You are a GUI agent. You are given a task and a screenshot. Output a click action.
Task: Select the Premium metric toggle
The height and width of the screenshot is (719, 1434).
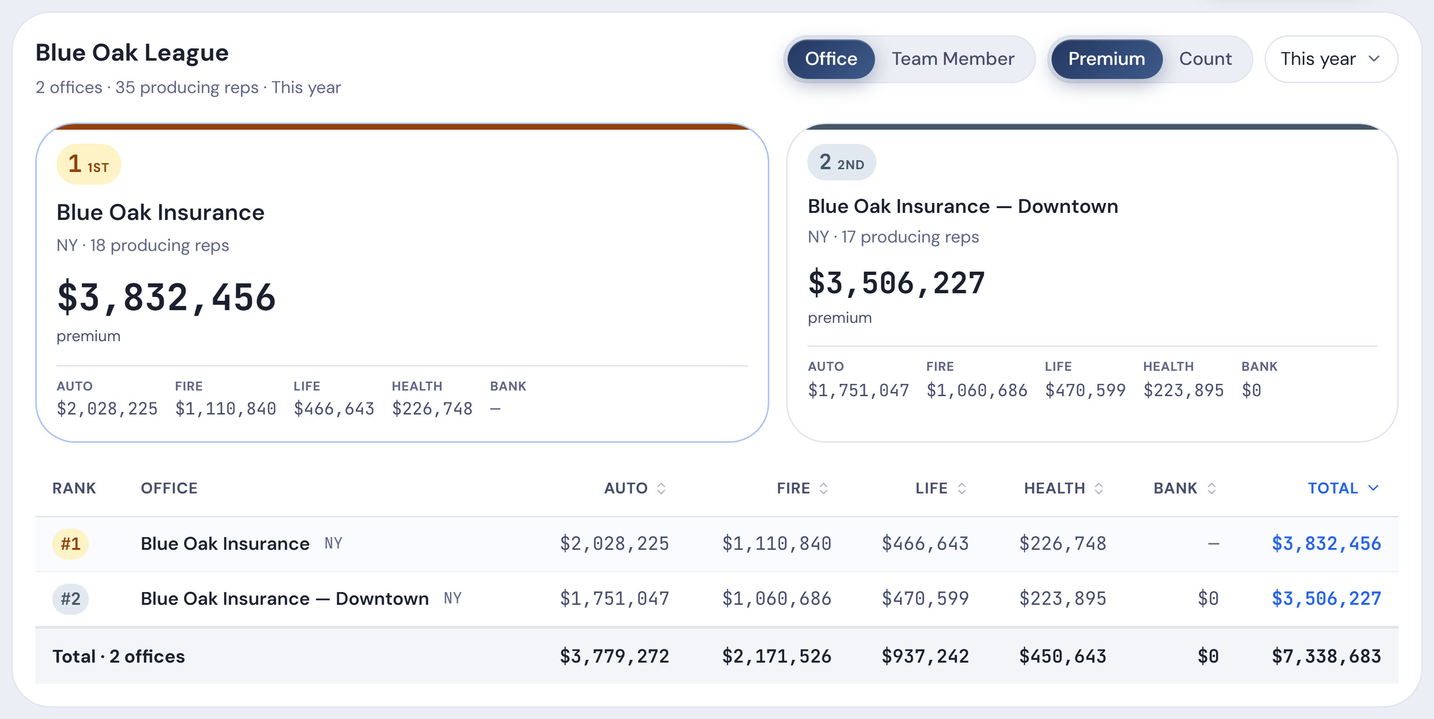(x=1106, y=59)
